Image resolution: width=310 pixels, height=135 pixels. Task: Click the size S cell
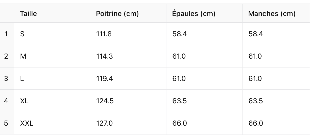[22, 34]
